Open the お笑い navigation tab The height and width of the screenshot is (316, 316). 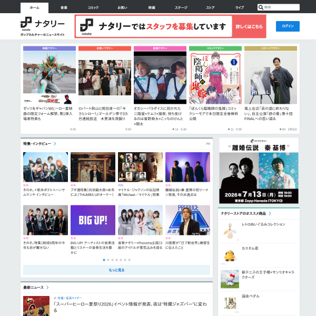click(122, 8)
